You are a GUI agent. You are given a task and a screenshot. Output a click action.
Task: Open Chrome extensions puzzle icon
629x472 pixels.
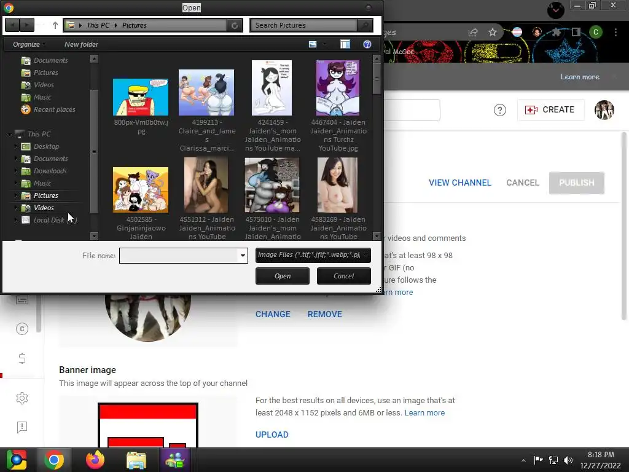556,33
